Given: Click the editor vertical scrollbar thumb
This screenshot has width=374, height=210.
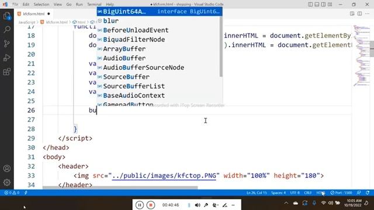Looking at the screenshot, I should [x=372, y=49].
